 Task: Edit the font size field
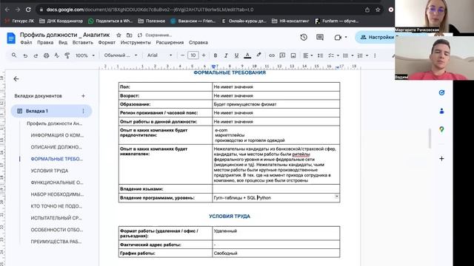pyautogui.click(x=193, y=55)
